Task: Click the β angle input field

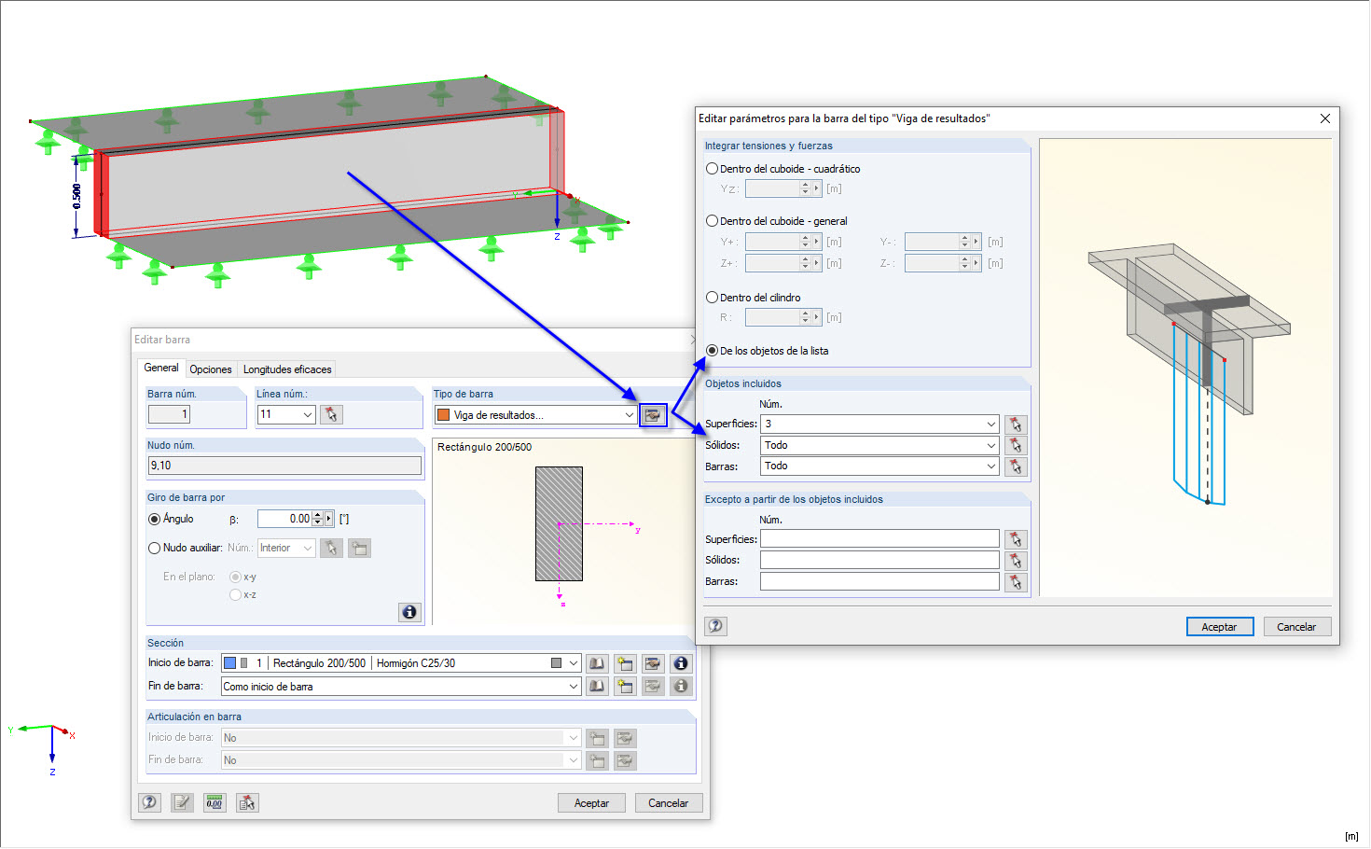Action: click(x=284, y=519)
